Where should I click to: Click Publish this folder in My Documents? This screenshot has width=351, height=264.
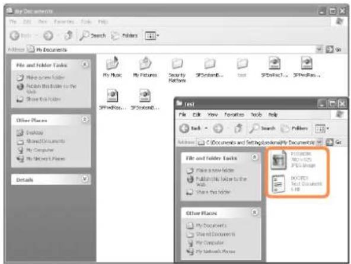(47, 88)
